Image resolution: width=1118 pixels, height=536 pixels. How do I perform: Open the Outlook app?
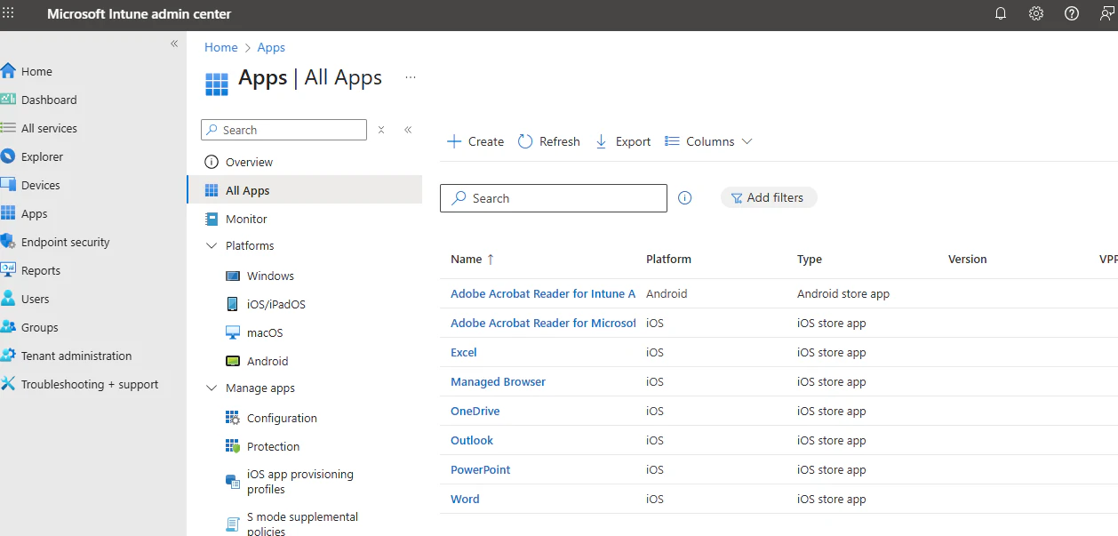[472, 440]
